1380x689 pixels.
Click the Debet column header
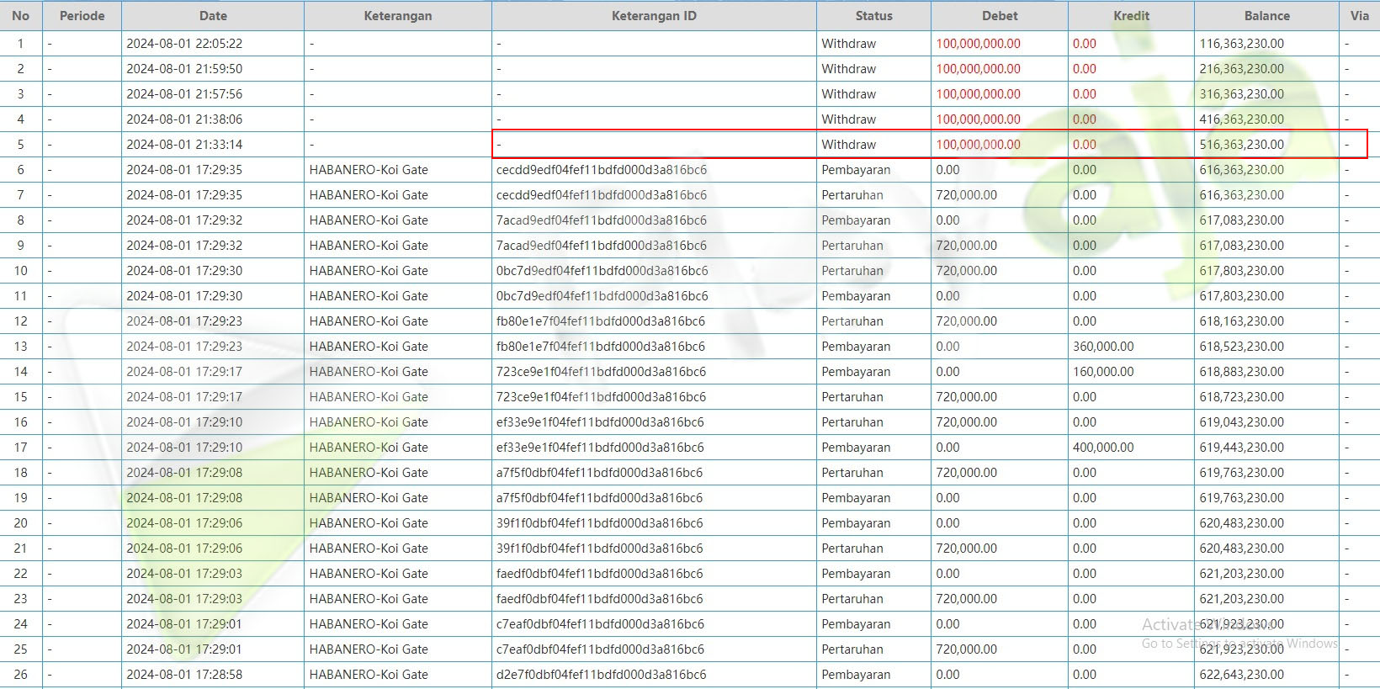tap(1000, 16)
